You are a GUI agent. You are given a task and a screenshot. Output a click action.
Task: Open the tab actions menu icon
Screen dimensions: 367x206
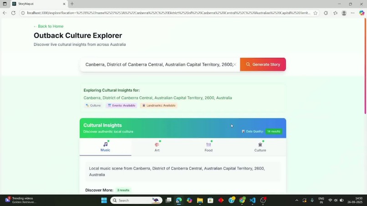pos(5,4)
